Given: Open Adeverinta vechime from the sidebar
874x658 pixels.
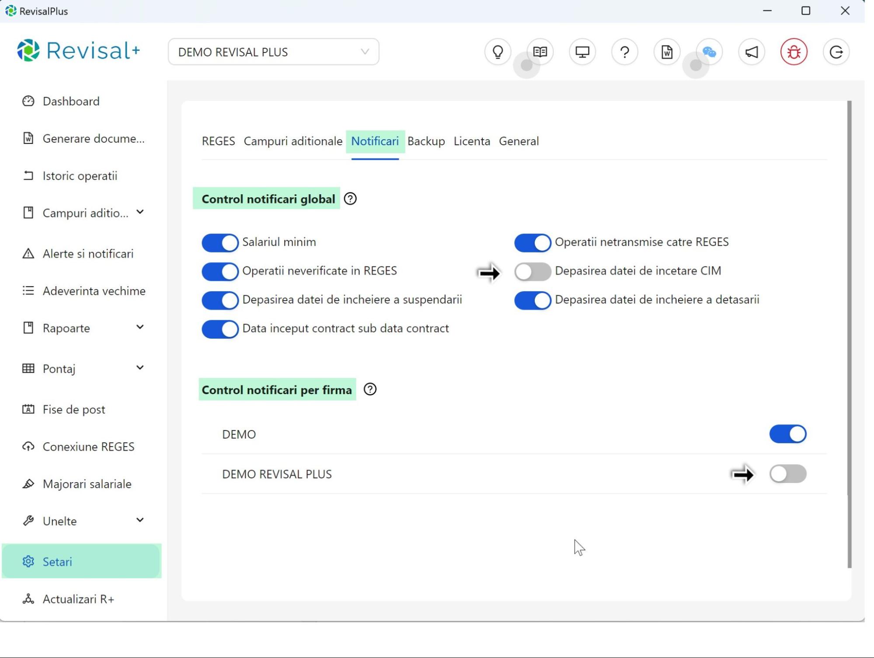Looking at the screenshot, I should (93, 290).
